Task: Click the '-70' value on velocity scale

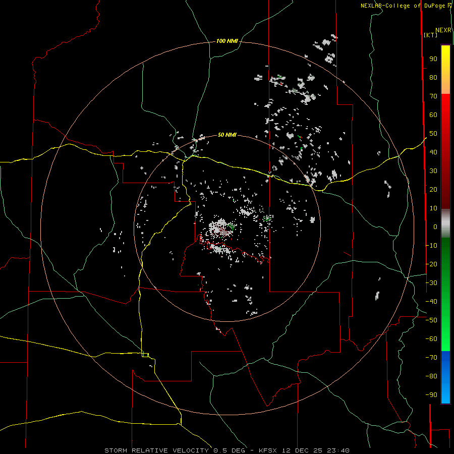Action: [431, 358]
